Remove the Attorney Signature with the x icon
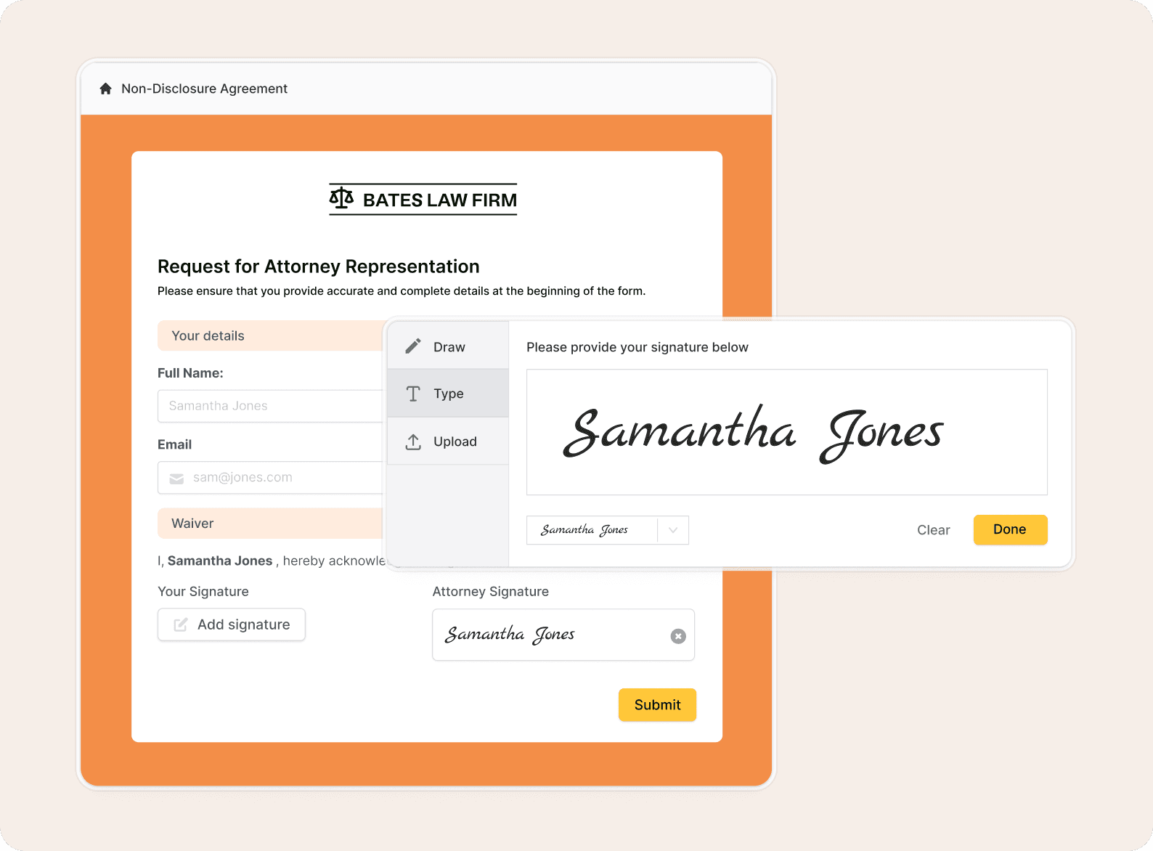Image resolution: width=1153 pixels, height=851 pixels. [678, 636]
